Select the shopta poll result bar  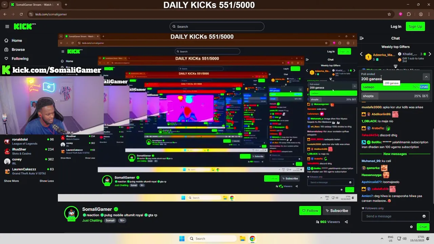[x=395, y=96]
